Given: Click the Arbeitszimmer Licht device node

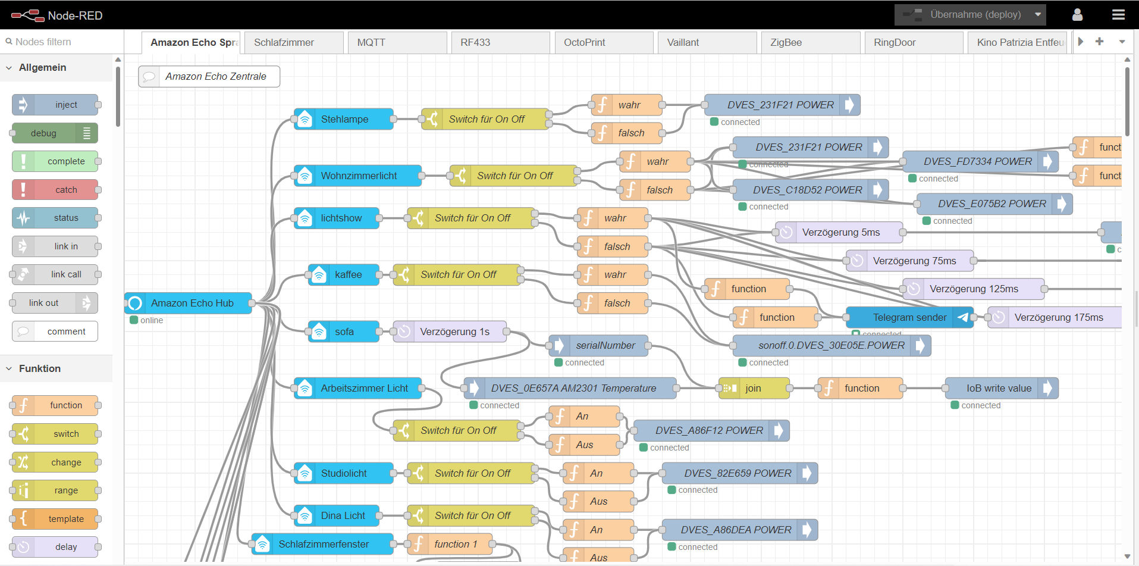Looking at the screenshot, I should coord(358,388).
